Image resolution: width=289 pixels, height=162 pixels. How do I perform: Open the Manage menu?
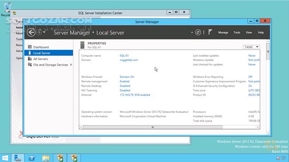coord(223,32)
